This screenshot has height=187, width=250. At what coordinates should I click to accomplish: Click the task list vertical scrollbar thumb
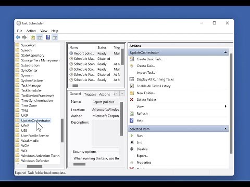pos(122,57)
